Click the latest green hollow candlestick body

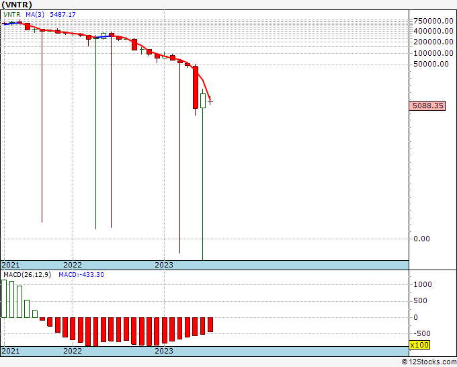tap(203, 101)
